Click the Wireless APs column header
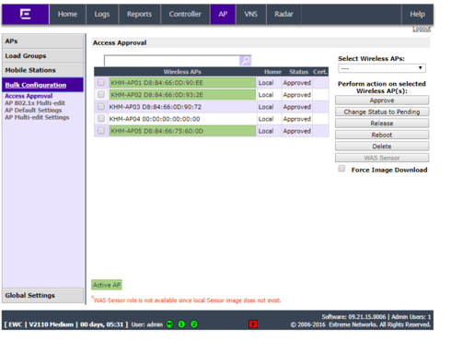Viewport: 451px width, 342px height. 182,72
